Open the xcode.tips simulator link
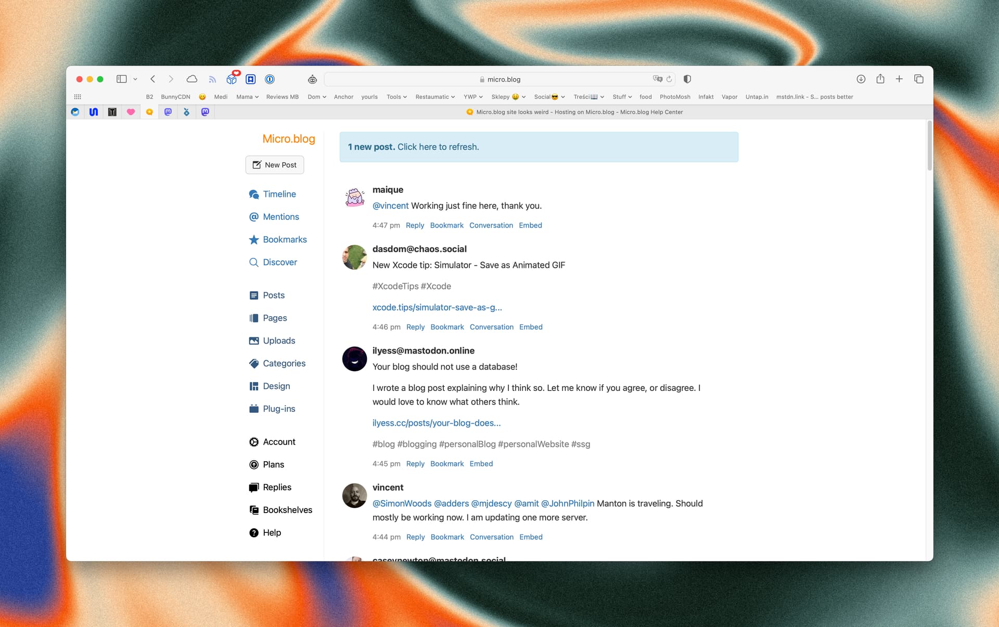Viewport: 999px width, 627px height. coord(437,307)
